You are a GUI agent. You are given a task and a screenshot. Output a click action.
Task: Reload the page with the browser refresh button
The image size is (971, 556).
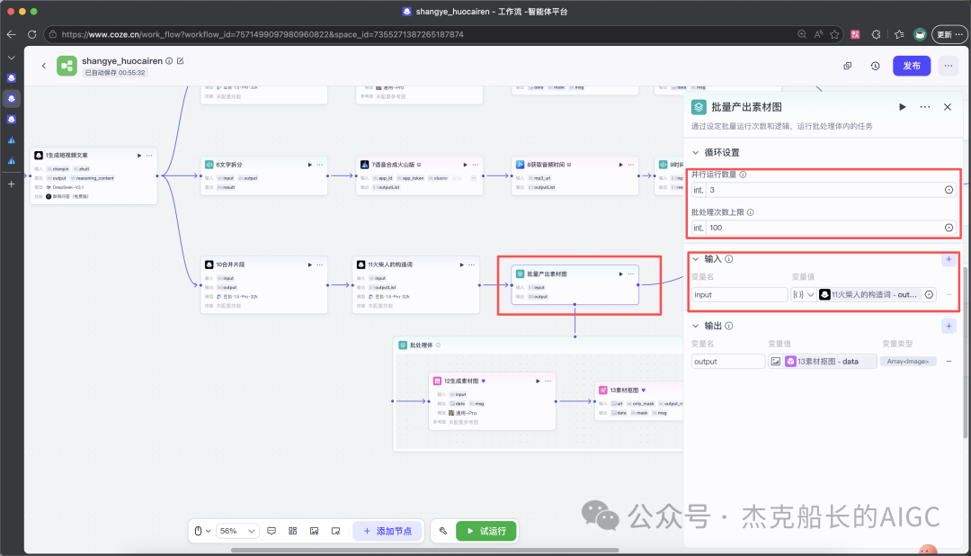click(32, 35)
